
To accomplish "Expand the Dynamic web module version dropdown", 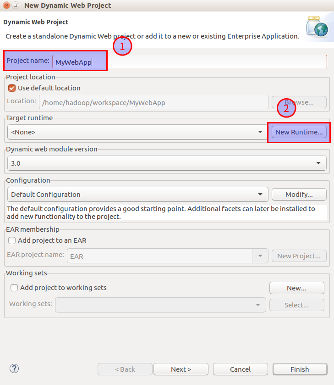I will 167,163.
